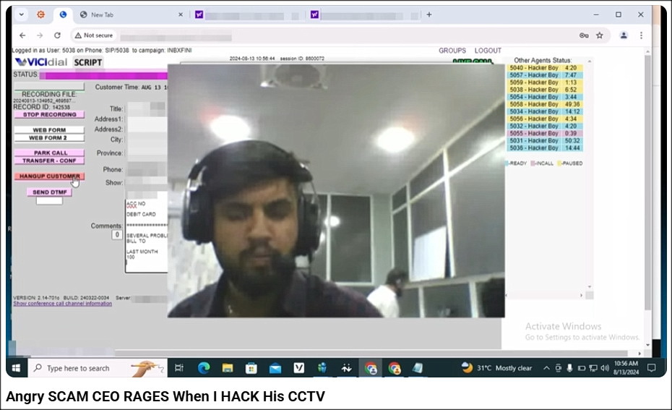
Task: Open the Chrome three-dot menu
Action: point(641,35)
